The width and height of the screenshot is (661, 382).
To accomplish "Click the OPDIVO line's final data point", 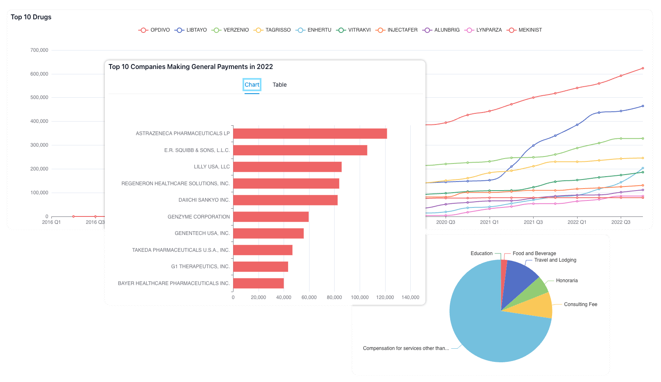I will (x=643, y=68).
